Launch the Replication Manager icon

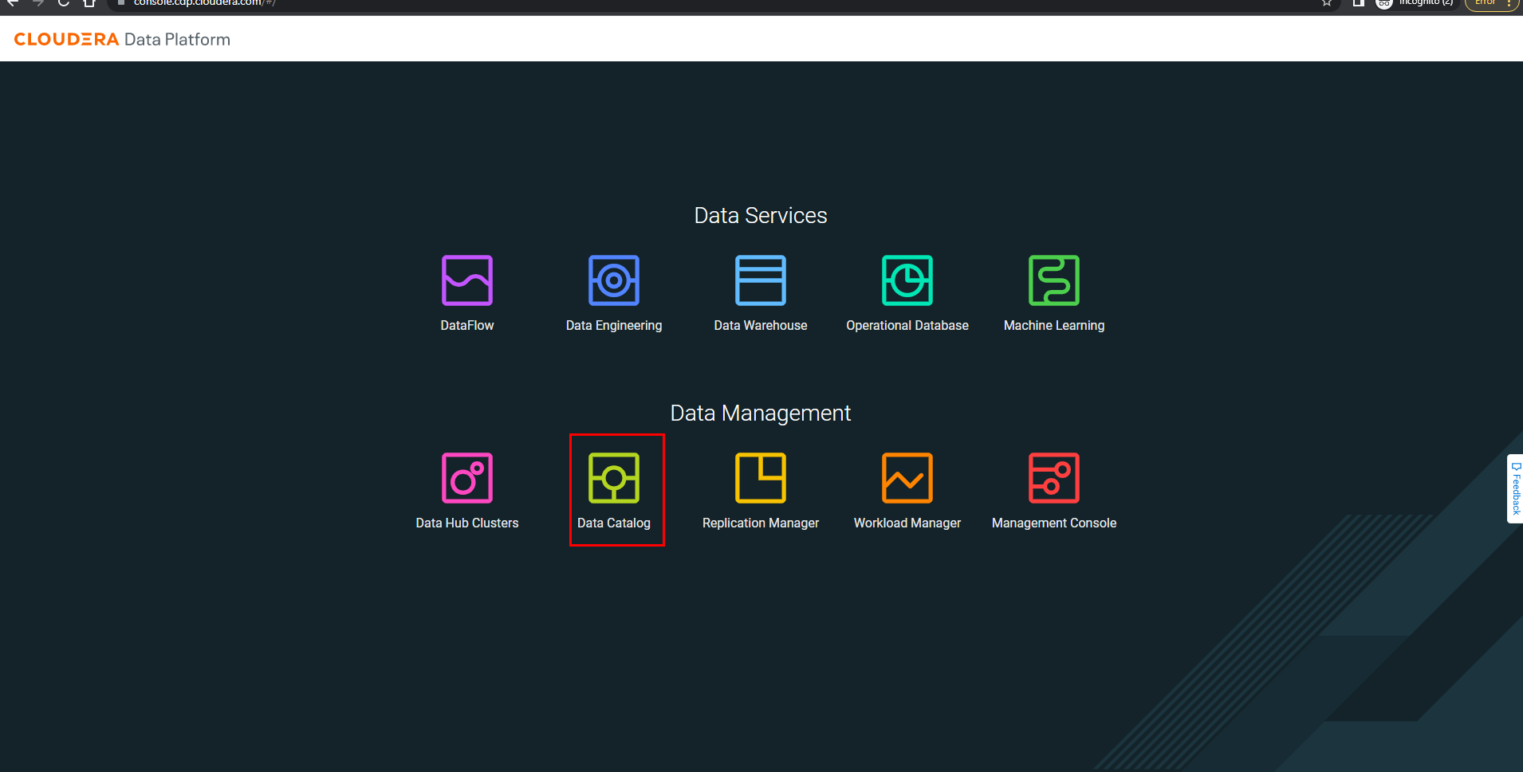(761, 478)
